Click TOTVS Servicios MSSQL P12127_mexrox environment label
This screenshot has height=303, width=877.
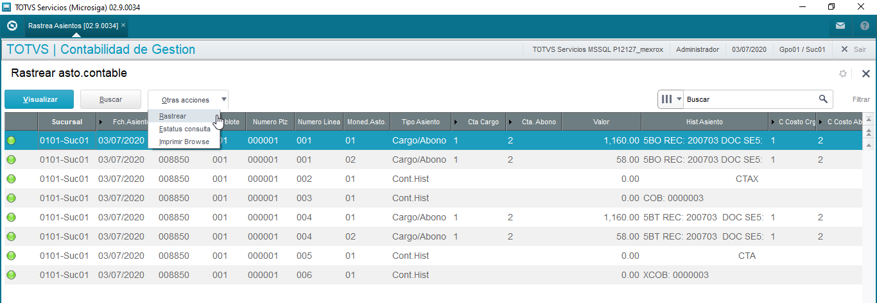pos(598,49)
